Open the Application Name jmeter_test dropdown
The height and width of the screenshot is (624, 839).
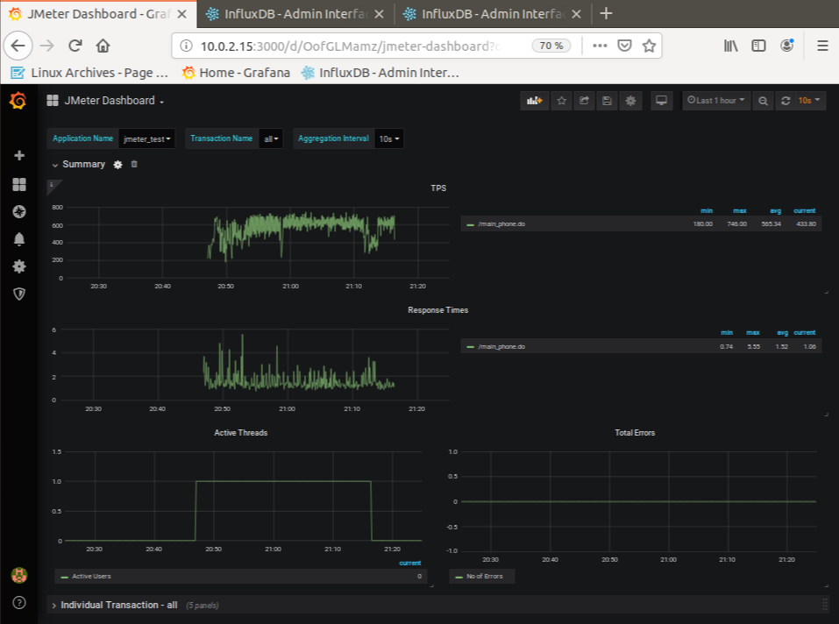tap(146, 138)
